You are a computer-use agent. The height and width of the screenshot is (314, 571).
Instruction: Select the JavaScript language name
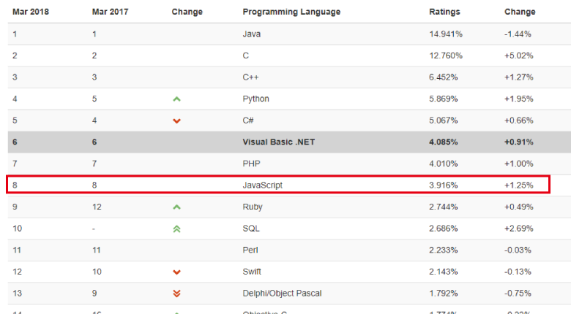coord(263,185)
